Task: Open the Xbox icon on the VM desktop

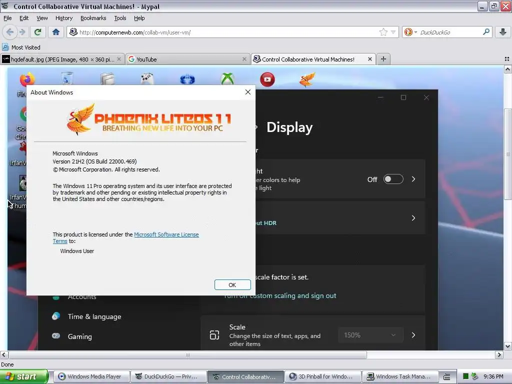Action: [227, 78]
